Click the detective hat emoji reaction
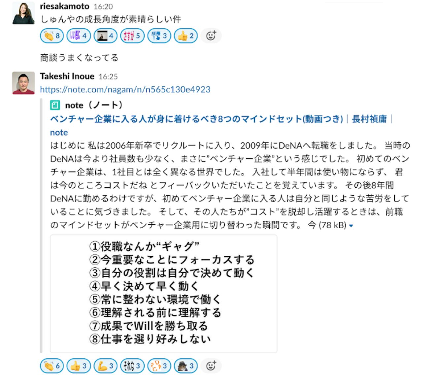This screenshot has height=384, width=431. pyautogui.click(x=186, y=366)
